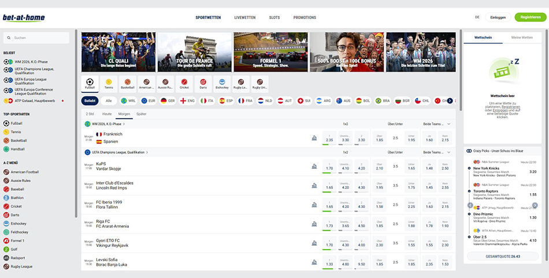Viewport: 549px width, 278px height.
Task: Open statistics icon for Gyori ETO FC match
Action: pyautogui.click(x=314, y=243)
